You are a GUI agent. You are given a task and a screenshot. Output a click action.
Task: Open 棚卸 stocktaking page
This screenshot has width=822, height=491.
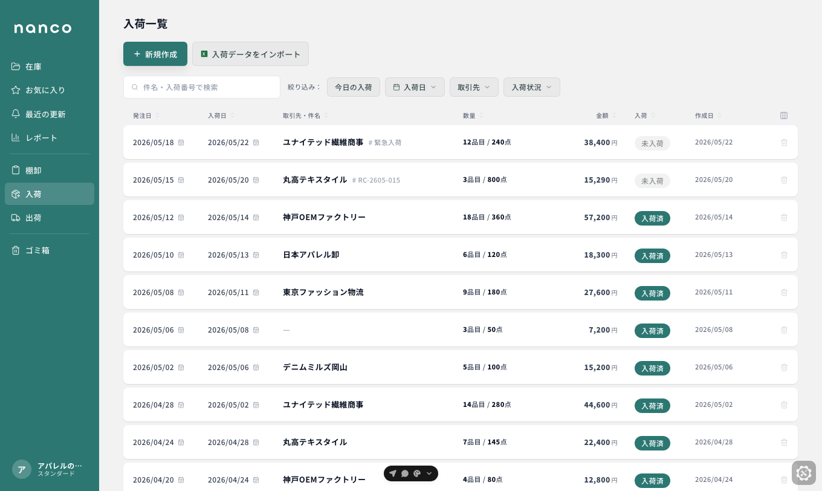[50, 171]
